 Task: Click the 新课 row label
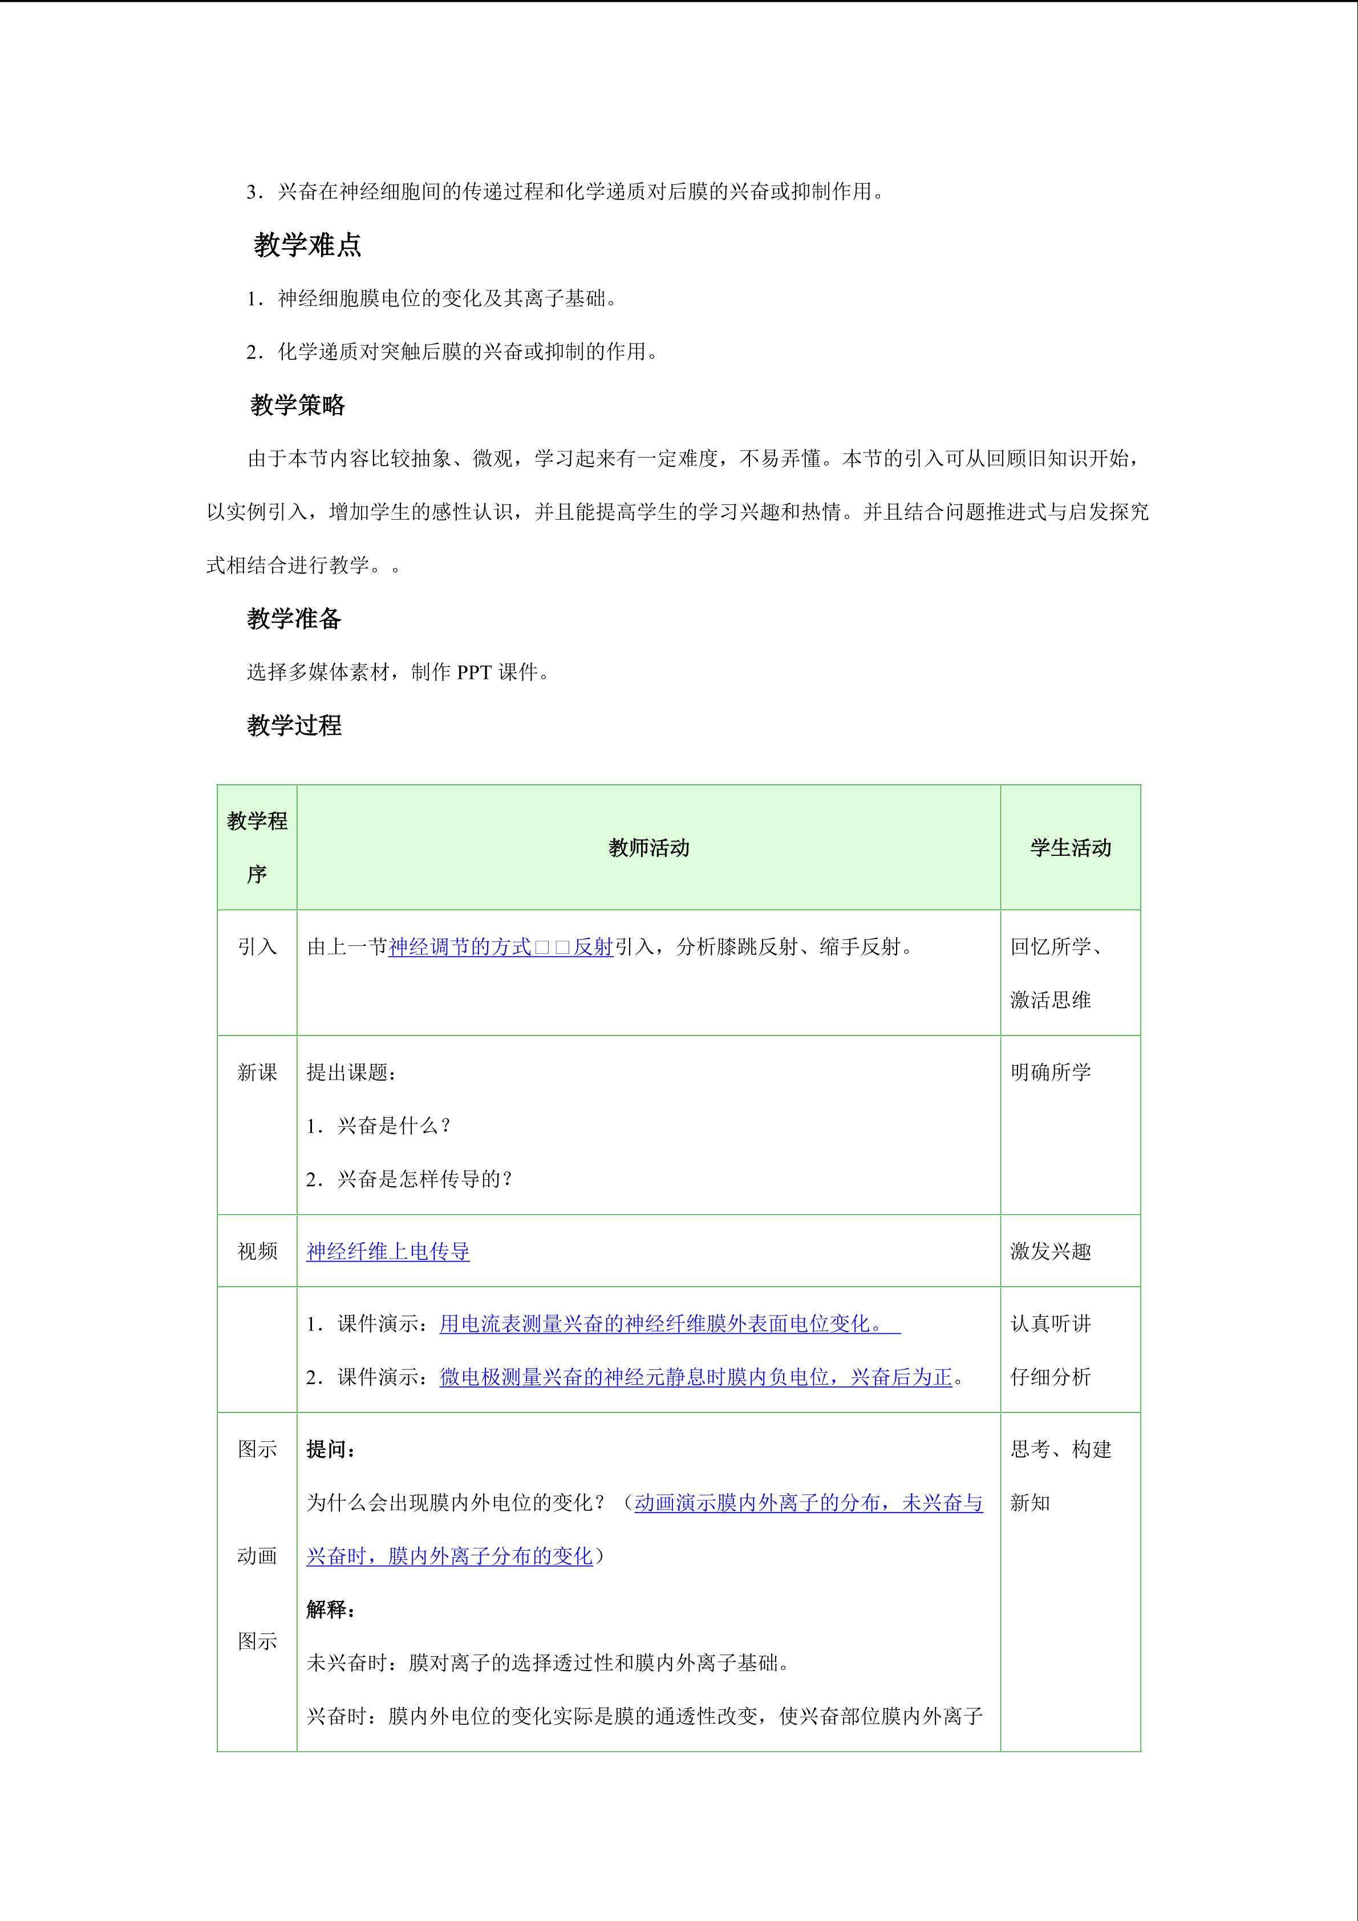pos(258,1073)
